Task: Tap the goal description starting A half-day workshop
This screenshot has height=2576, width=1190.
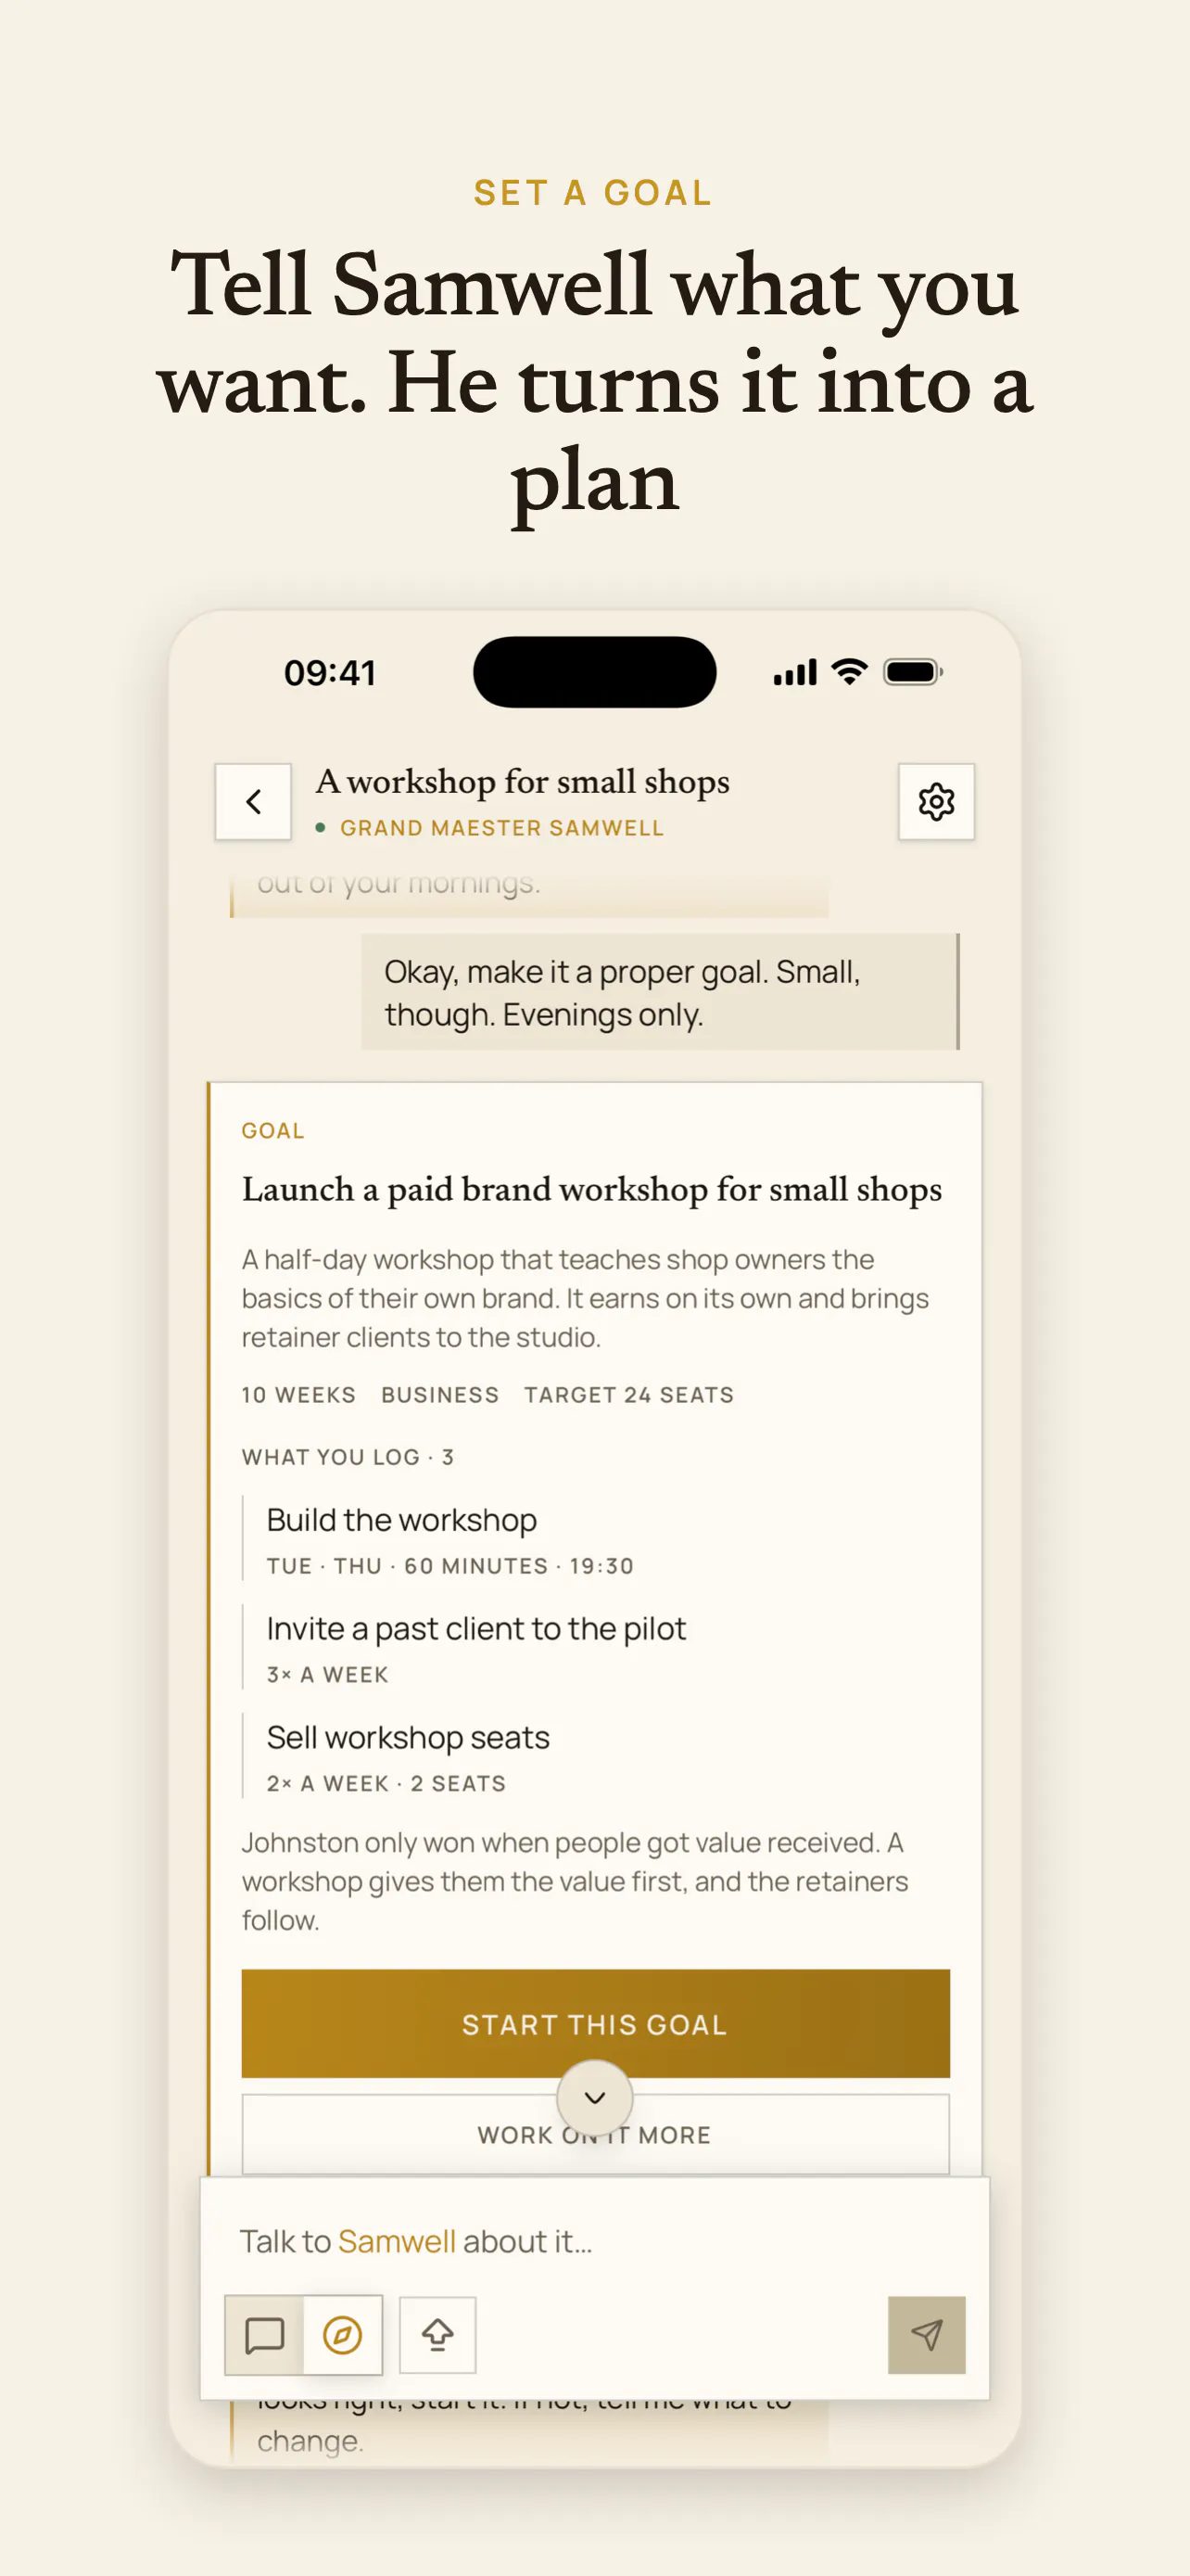Action: click(586, 1298)
